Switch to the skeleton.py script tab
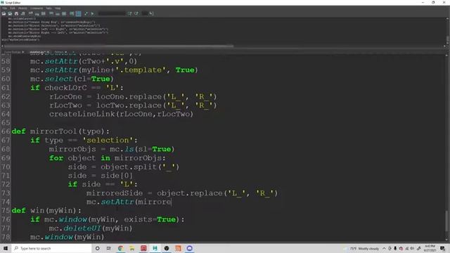This screenshot has height=253, width=450. click(37, 52)
